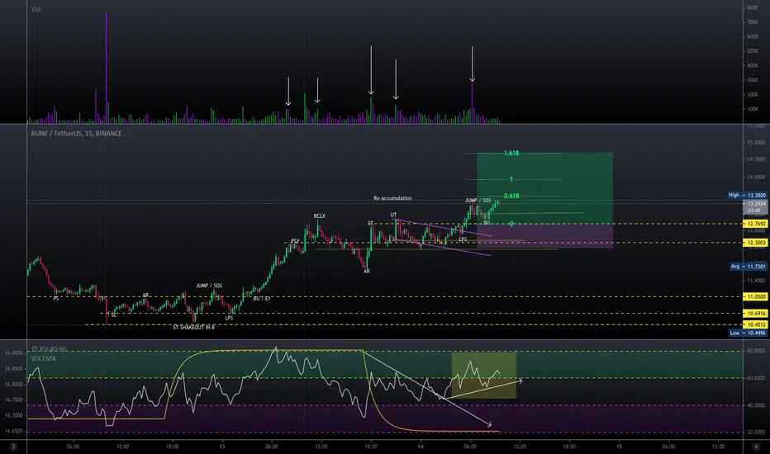770x454 pixels.
Task: Select the 11.0500 yellow price label
Action: pyautogui.click(x=754, y=297)
